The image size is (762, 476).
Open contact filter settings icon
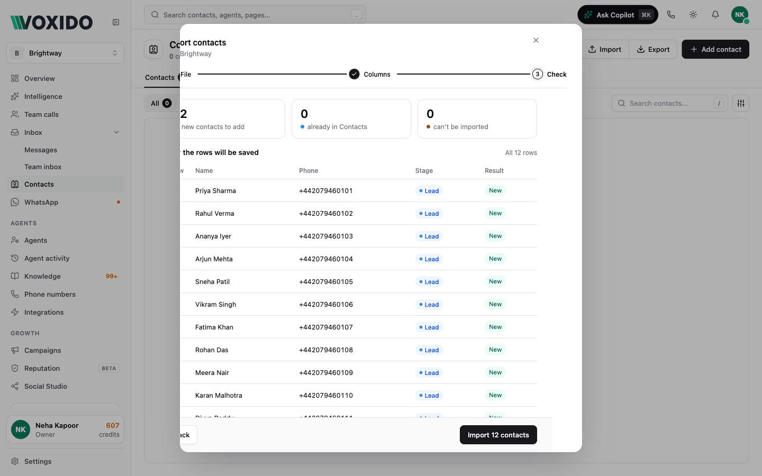[x=741, y=103]
